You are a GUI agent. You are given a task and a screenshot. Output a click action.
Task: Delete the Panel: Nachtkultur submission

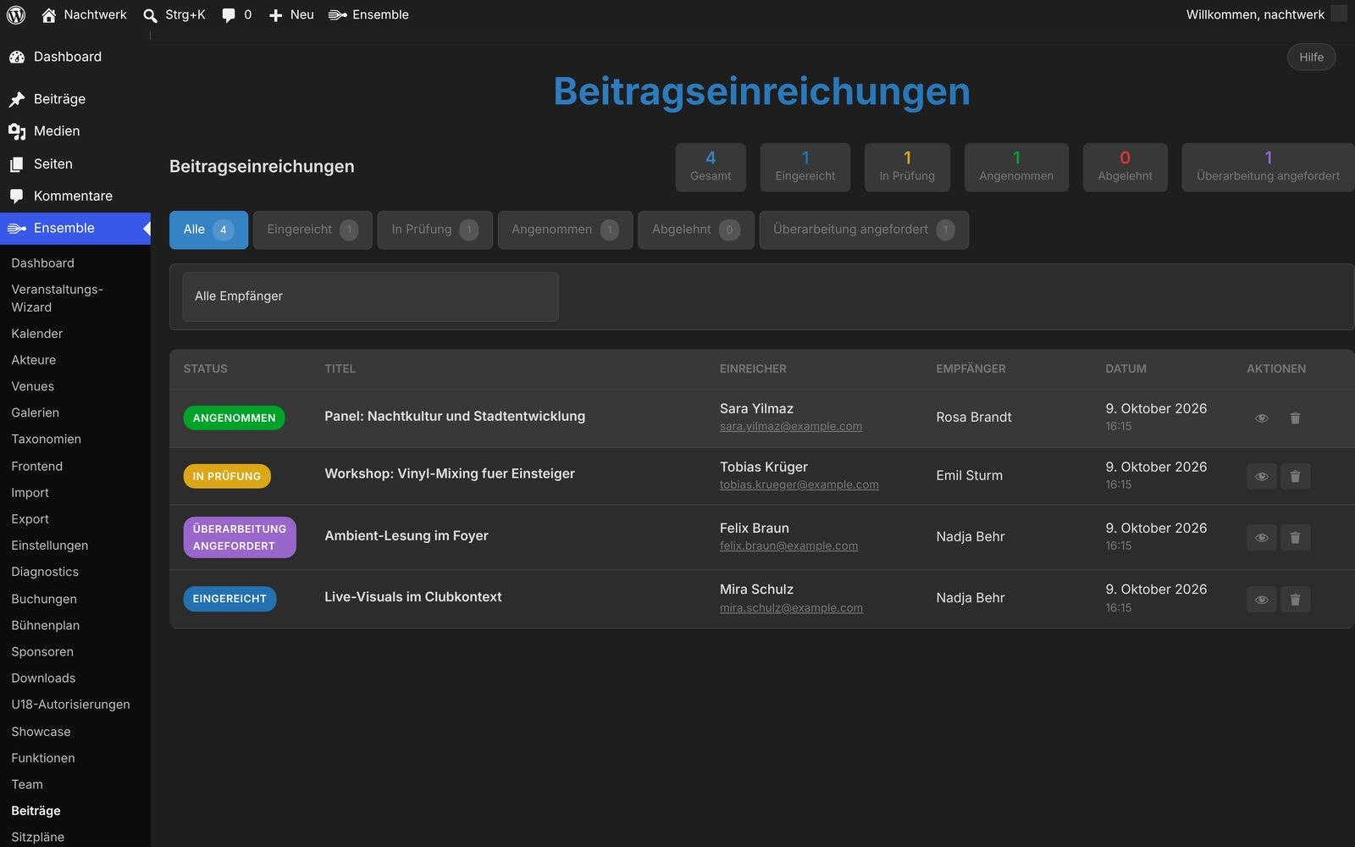(x=1295, y=418)
